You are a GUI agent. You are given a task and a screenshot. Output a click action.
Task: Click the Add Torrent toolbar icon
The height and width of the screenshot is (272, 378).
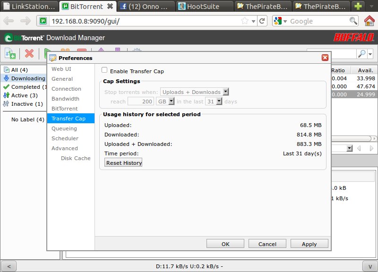click(10, 54)
